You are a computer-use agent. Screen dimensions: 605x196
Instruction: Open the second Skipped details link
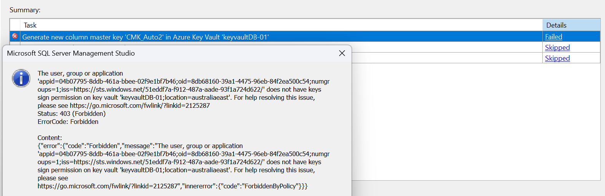557,58
